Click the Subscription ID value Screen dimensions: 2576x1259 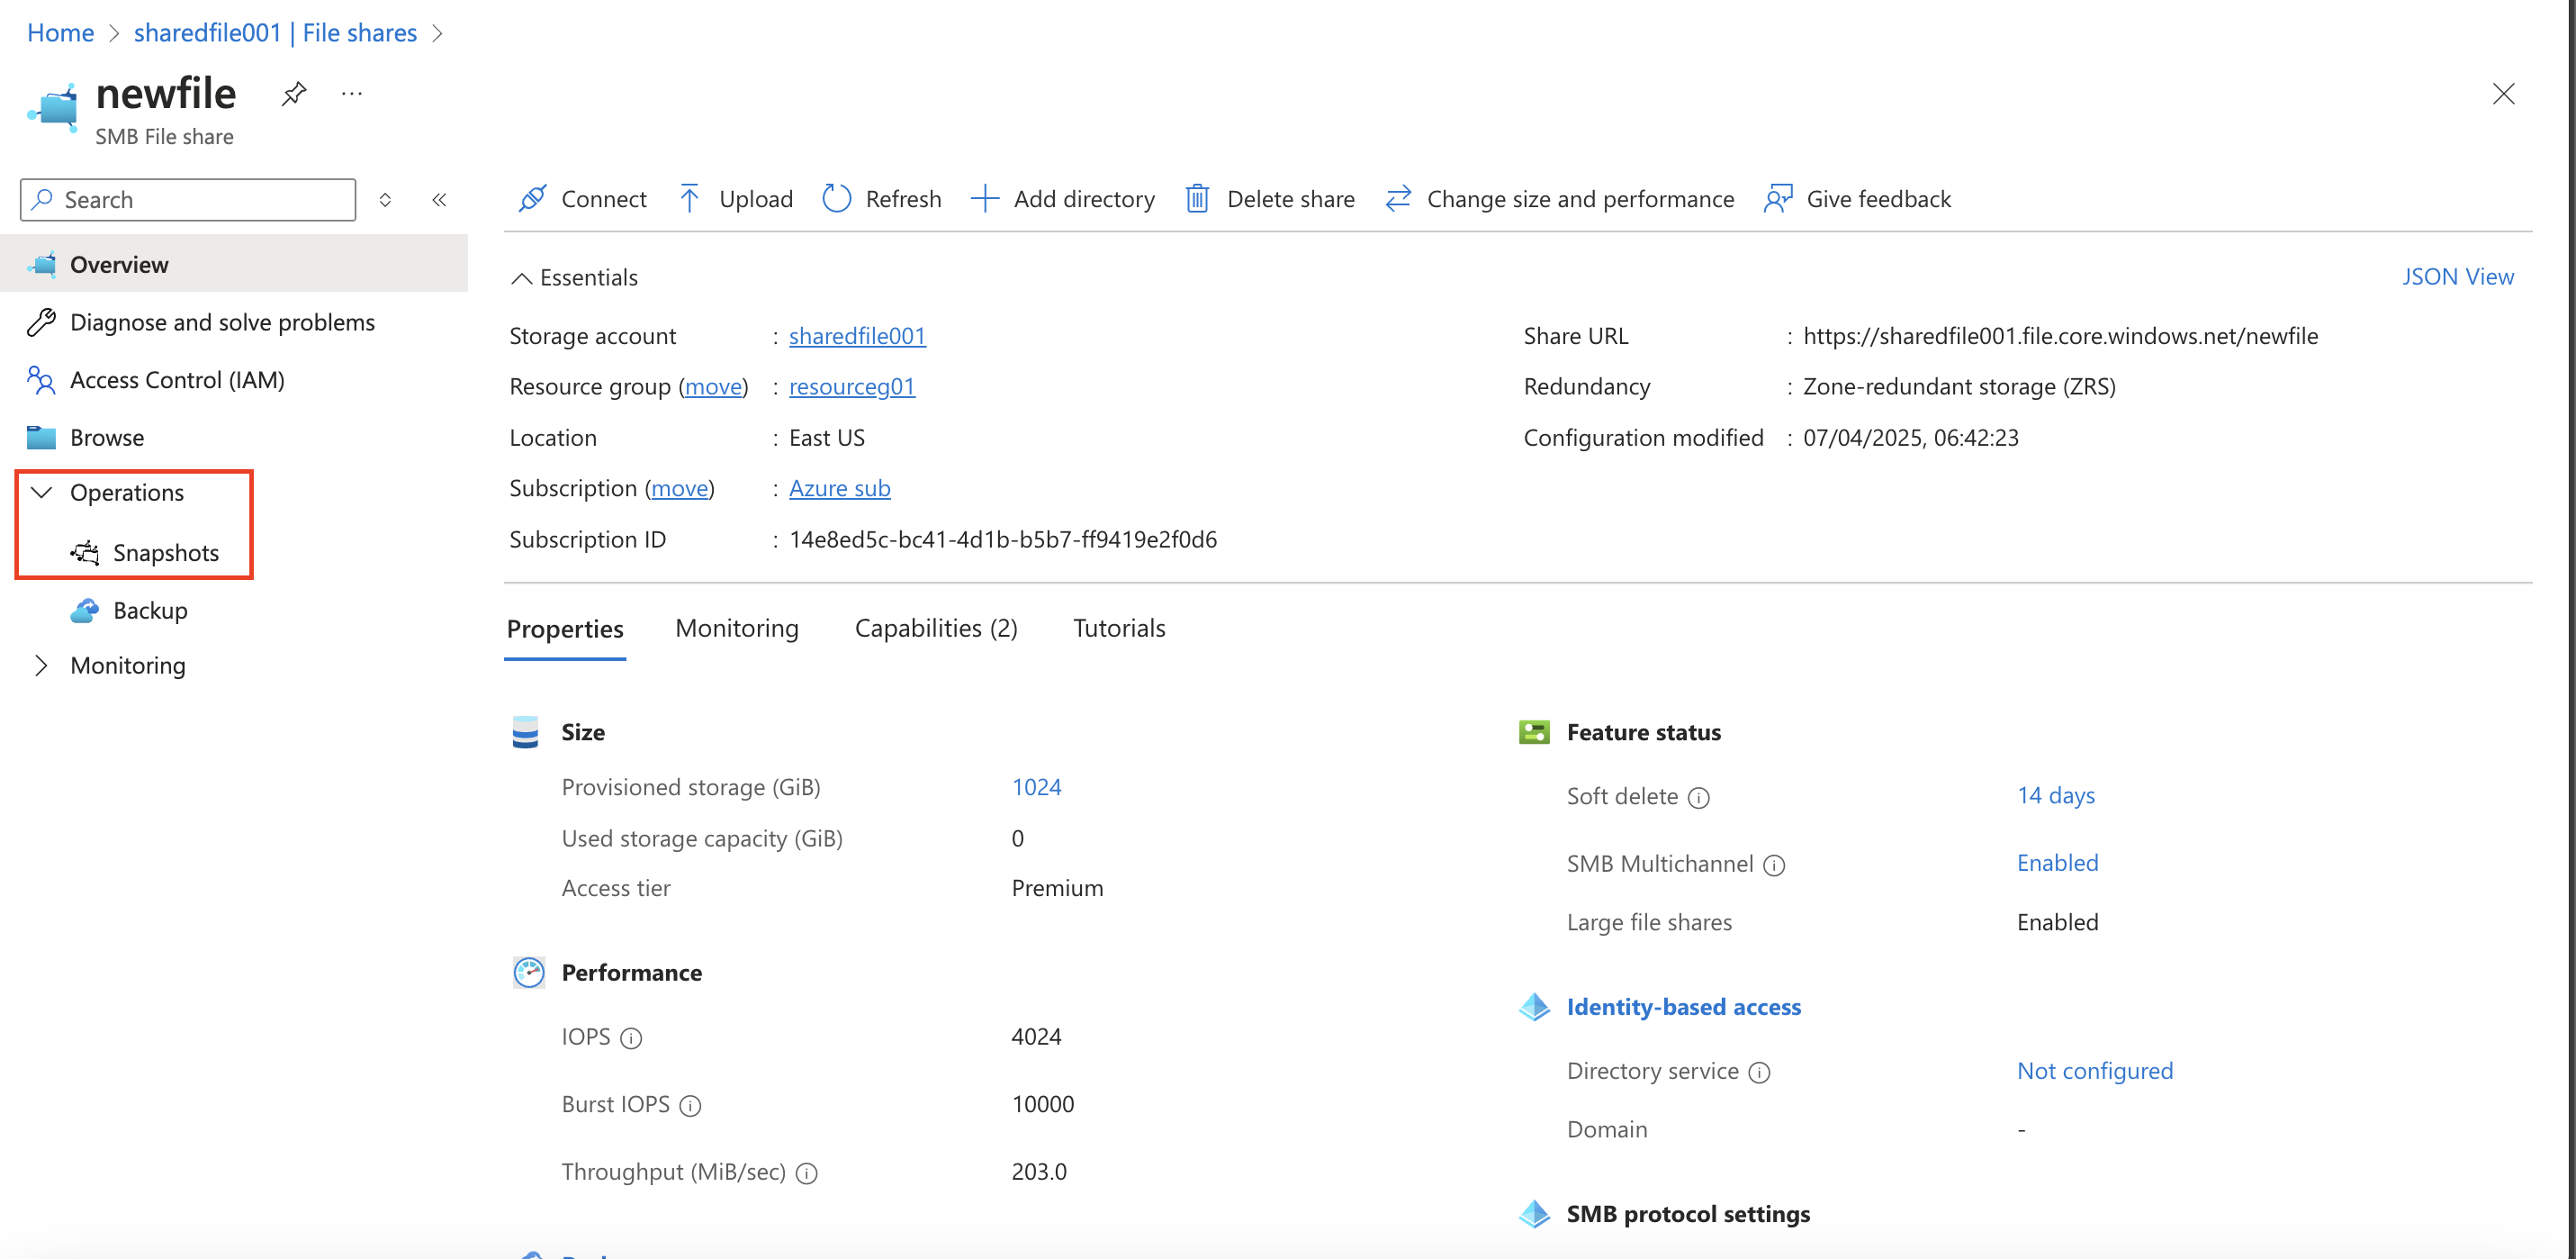[x=1003, y=539]
